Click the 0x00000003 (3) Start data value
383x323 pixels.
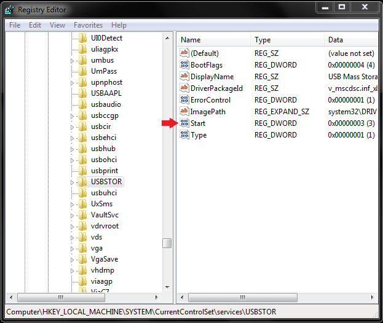(351, 123)
